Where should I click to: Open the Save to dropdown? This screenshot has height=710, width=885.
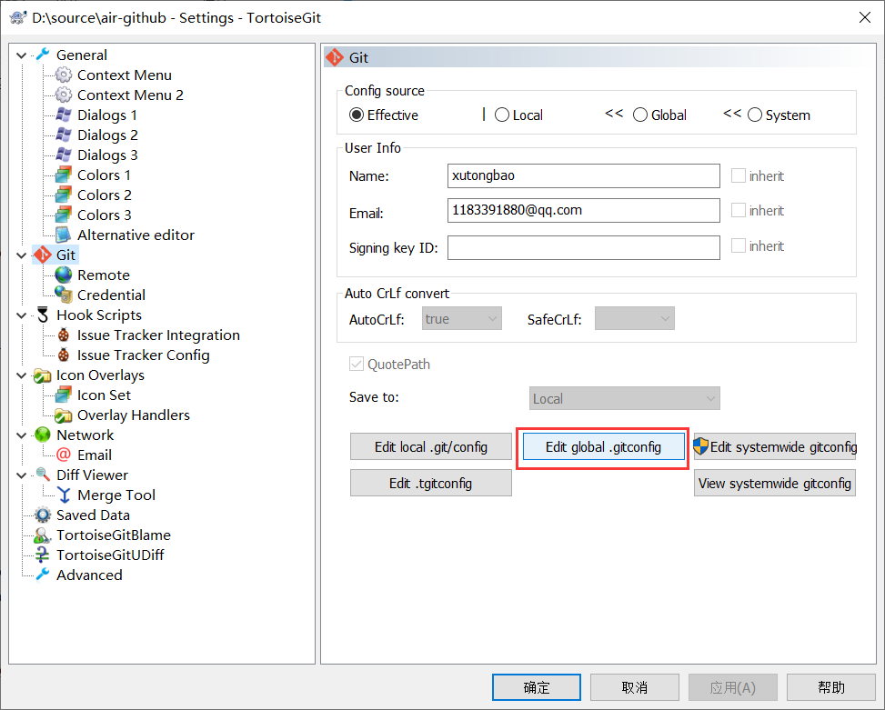625,399
